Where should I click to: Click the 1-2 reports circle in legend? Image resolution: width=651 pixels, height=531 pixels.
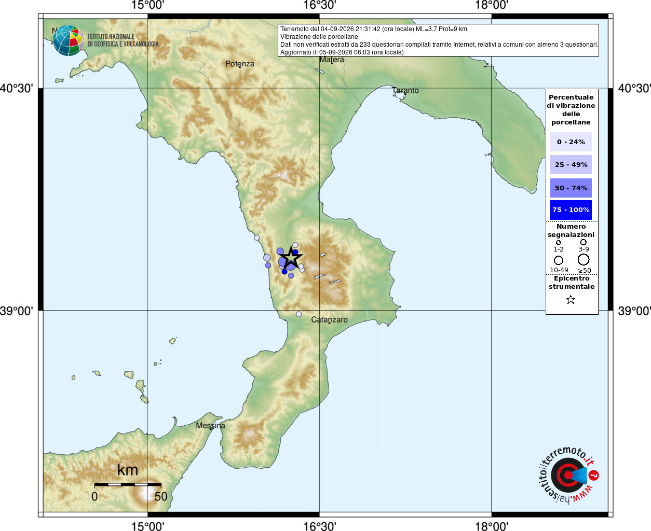click(x=559, y=242)
